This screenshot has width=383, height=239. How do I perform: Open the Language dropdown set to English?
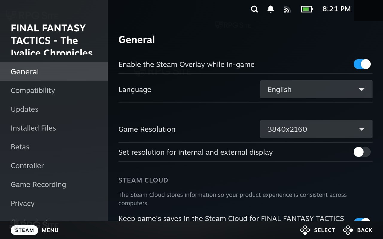(316, 89)
